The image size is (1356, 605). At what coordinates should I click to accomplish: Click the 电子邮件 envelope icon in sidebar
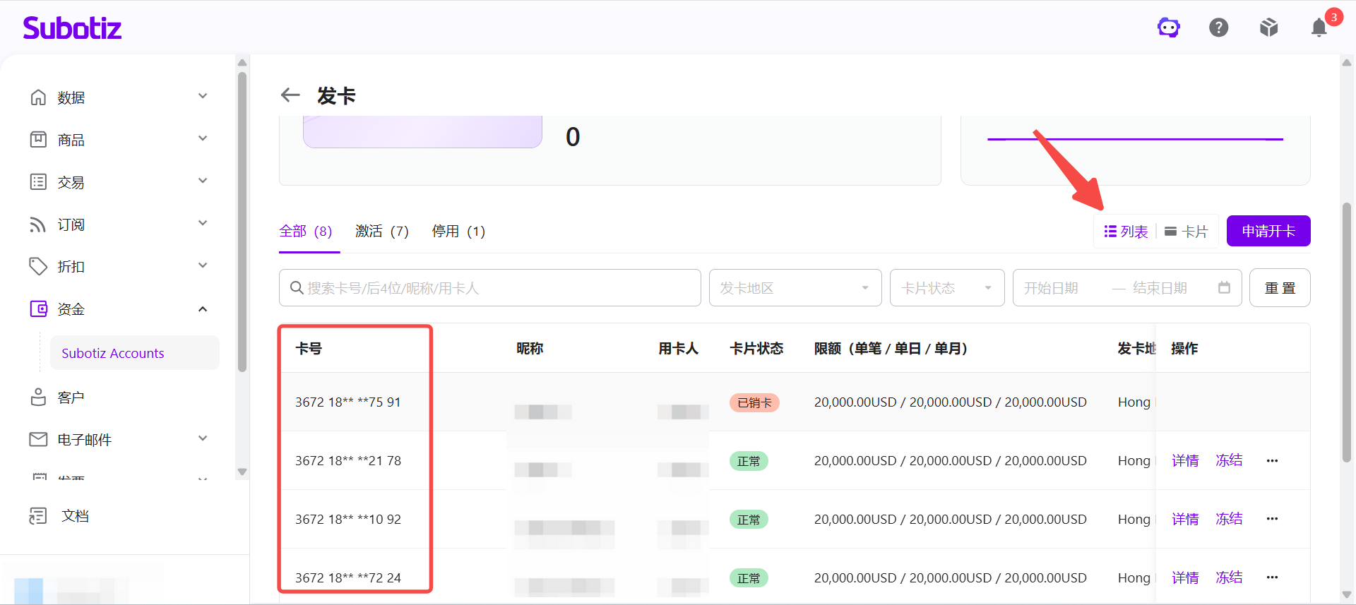coord(38,439)
